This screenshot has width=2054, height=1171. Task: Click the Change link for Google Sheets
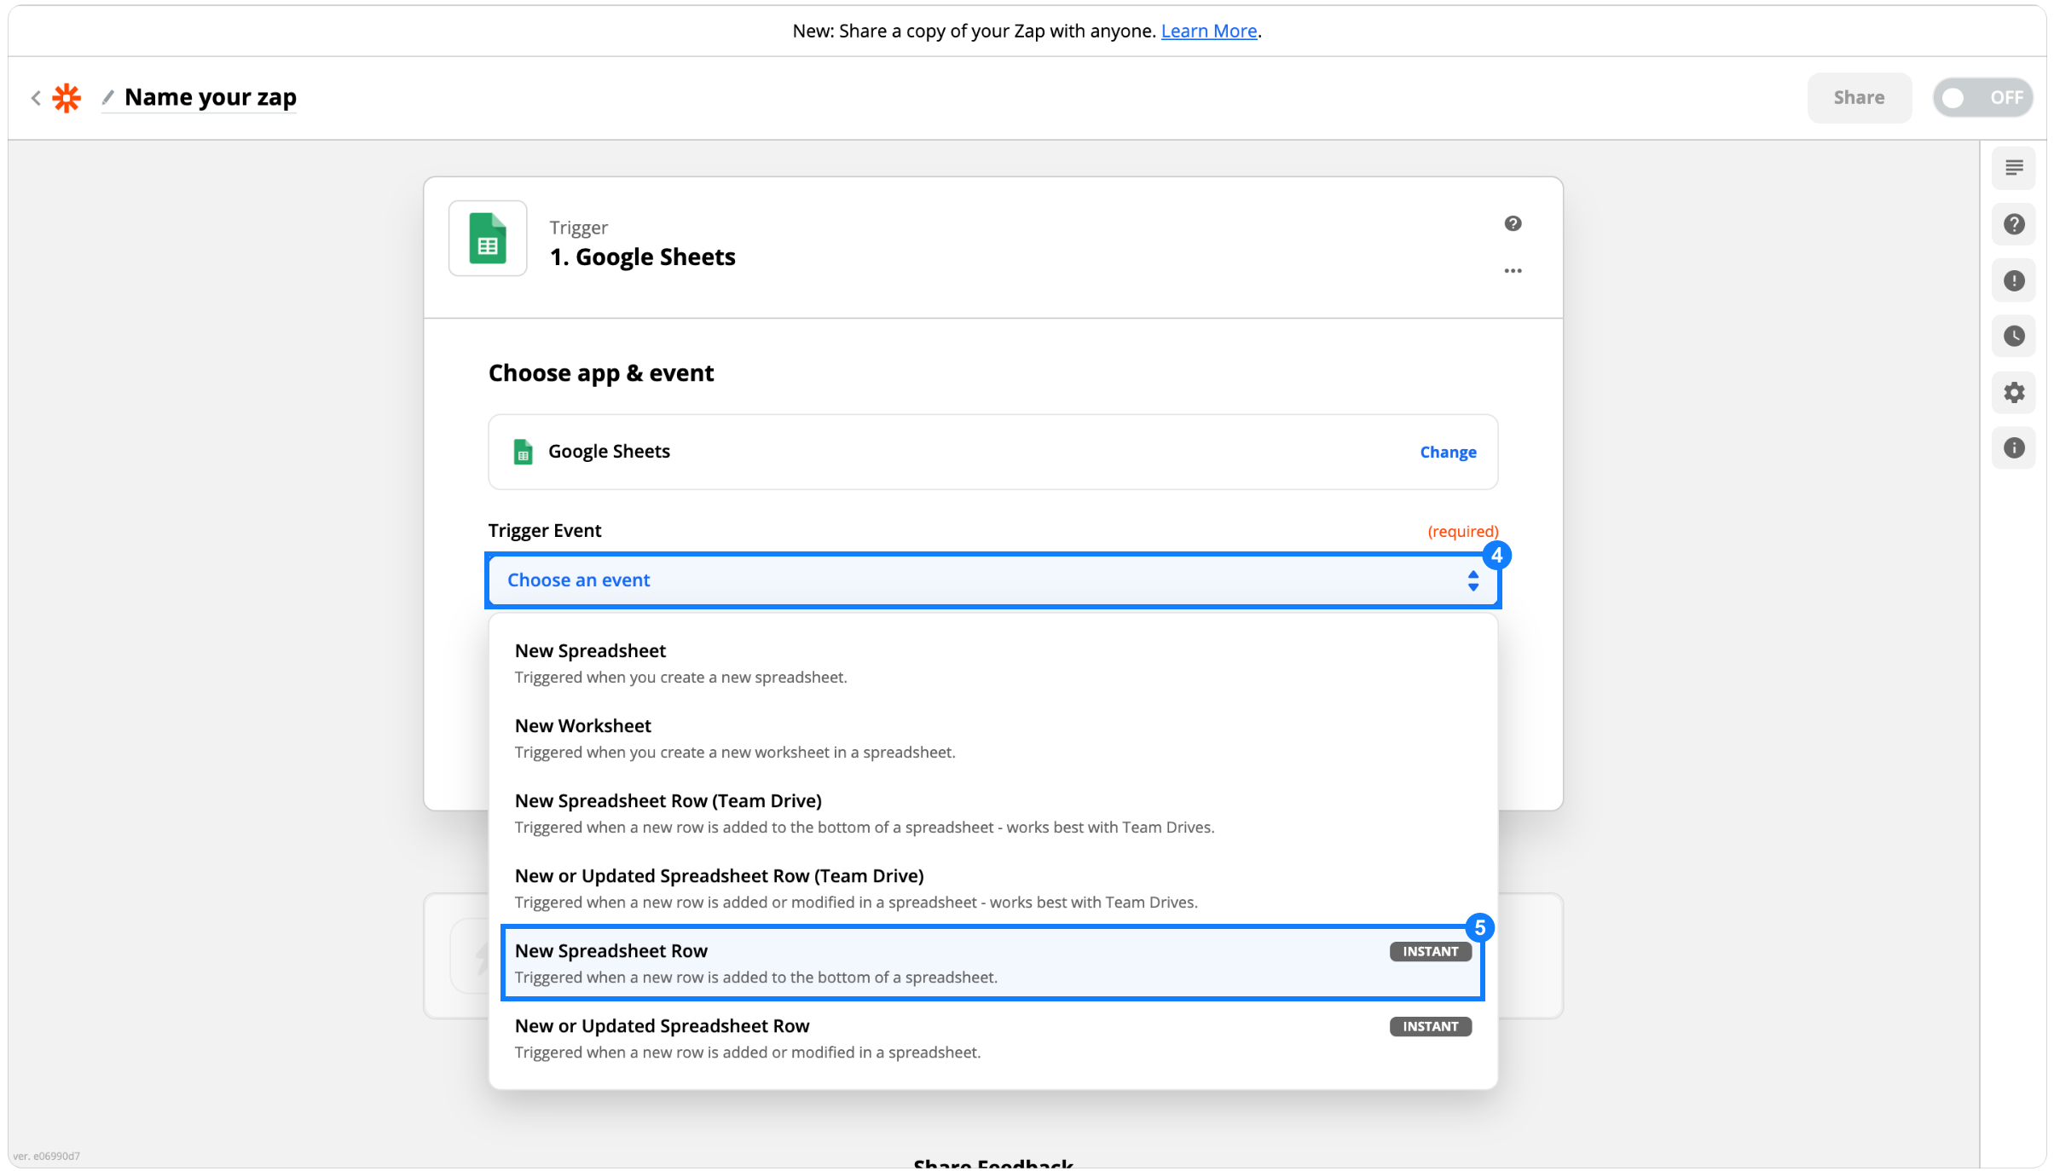point(1448,452)
